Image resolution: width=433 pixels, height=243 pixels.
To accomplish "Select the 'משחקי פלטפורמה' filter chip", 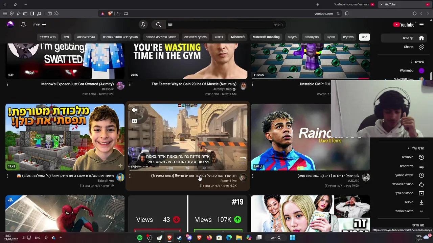I will [196, 37].
